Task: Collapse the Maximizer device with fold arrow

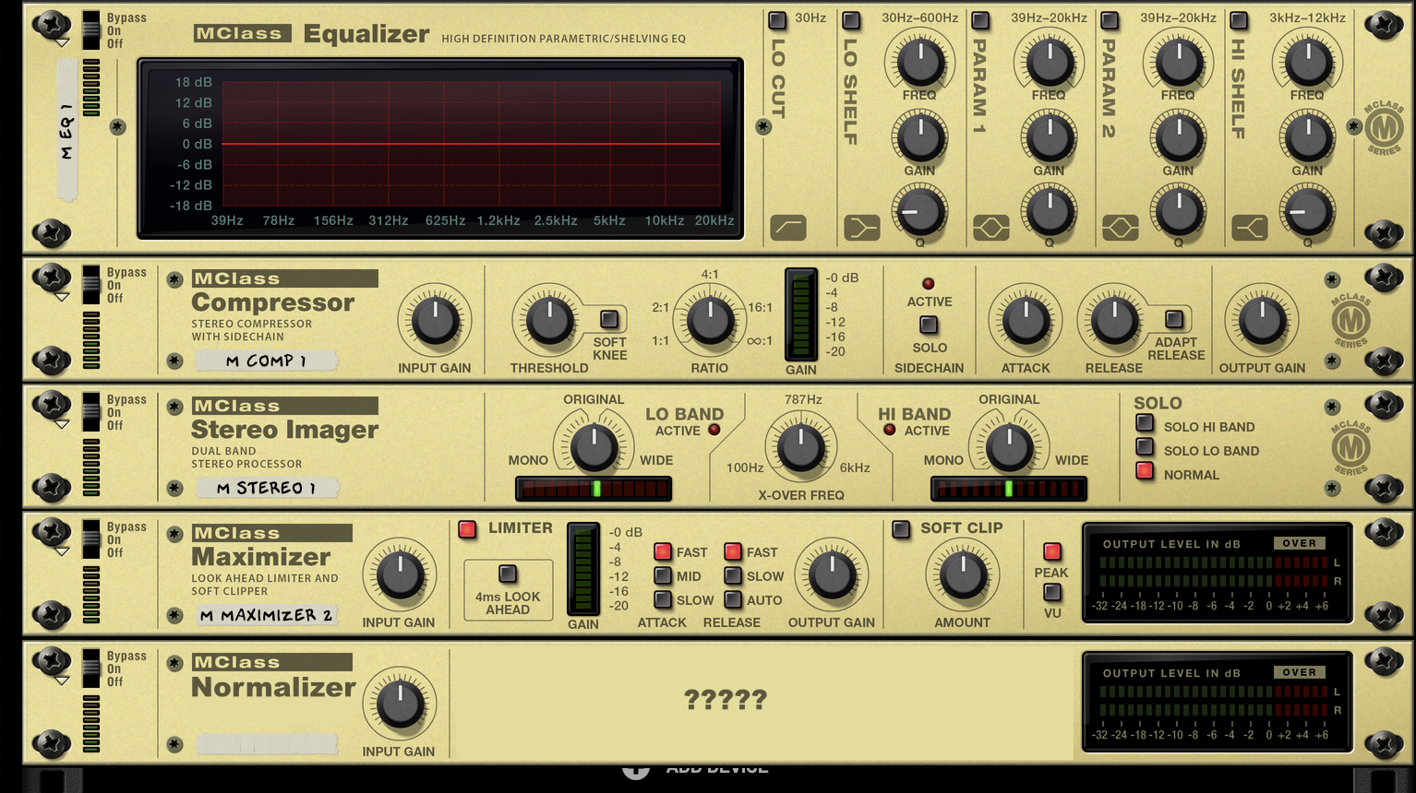Action: coord(62,552)
